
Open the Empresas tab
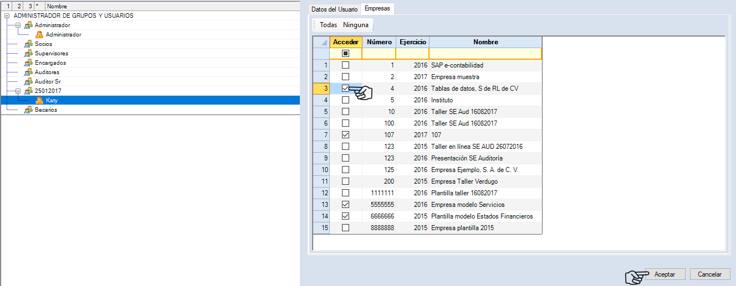pos(377,9)
